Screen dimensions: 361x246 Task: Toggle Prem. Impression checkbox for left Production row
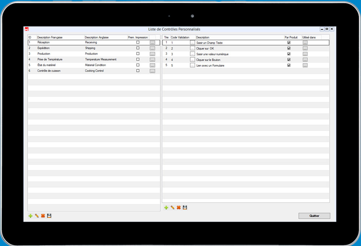click(138, 54)
